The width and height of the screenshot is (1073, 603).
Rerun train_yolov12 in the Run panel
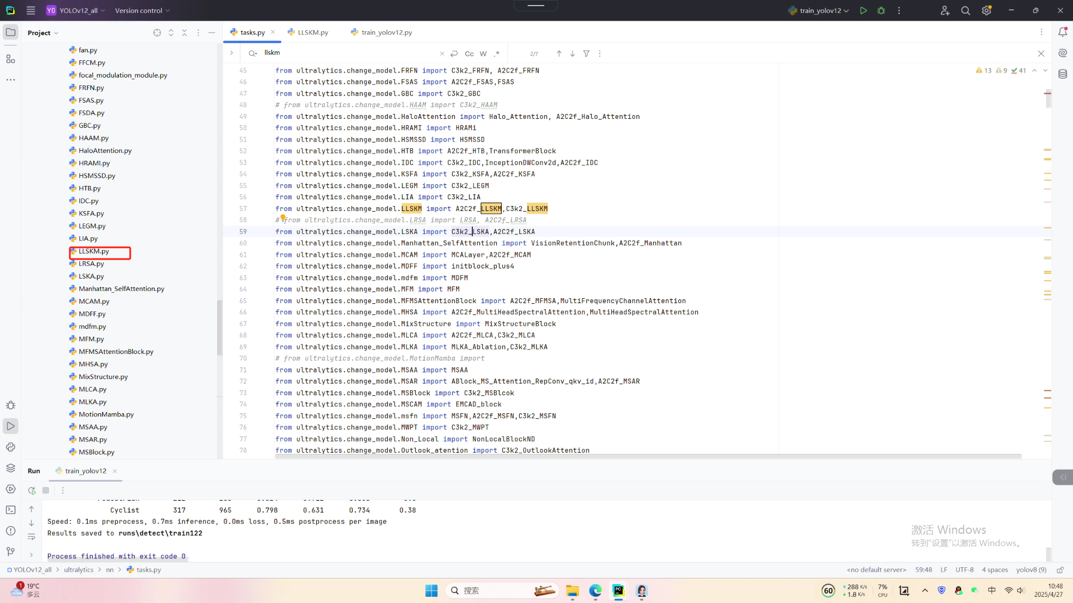coord(32,490)
